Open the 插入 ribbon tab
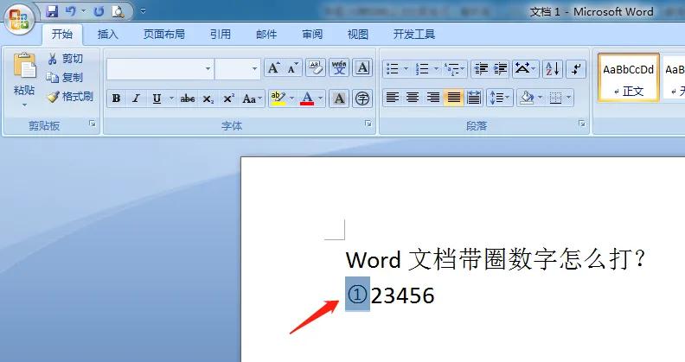The image size is (685, 362). pos(108,34)
